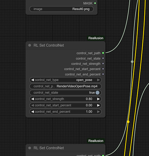This screenshot has height=156, width=149.
Task: Click the control_net_state output socket
Action: (x=103, y=58)
